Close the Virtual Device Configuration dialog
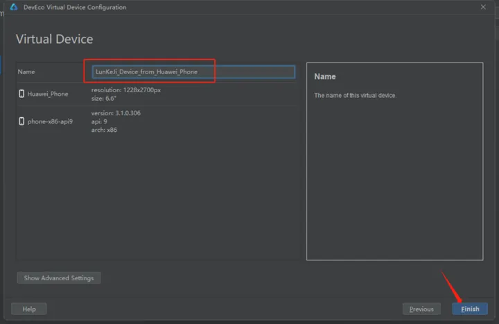The height and width of the screenshot is (324, 499). click(483, 7)
